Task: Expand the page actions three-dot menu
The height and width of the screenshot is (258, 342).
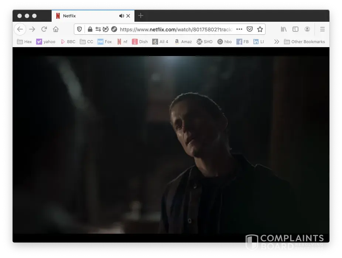Action: [x=239, y=29]
